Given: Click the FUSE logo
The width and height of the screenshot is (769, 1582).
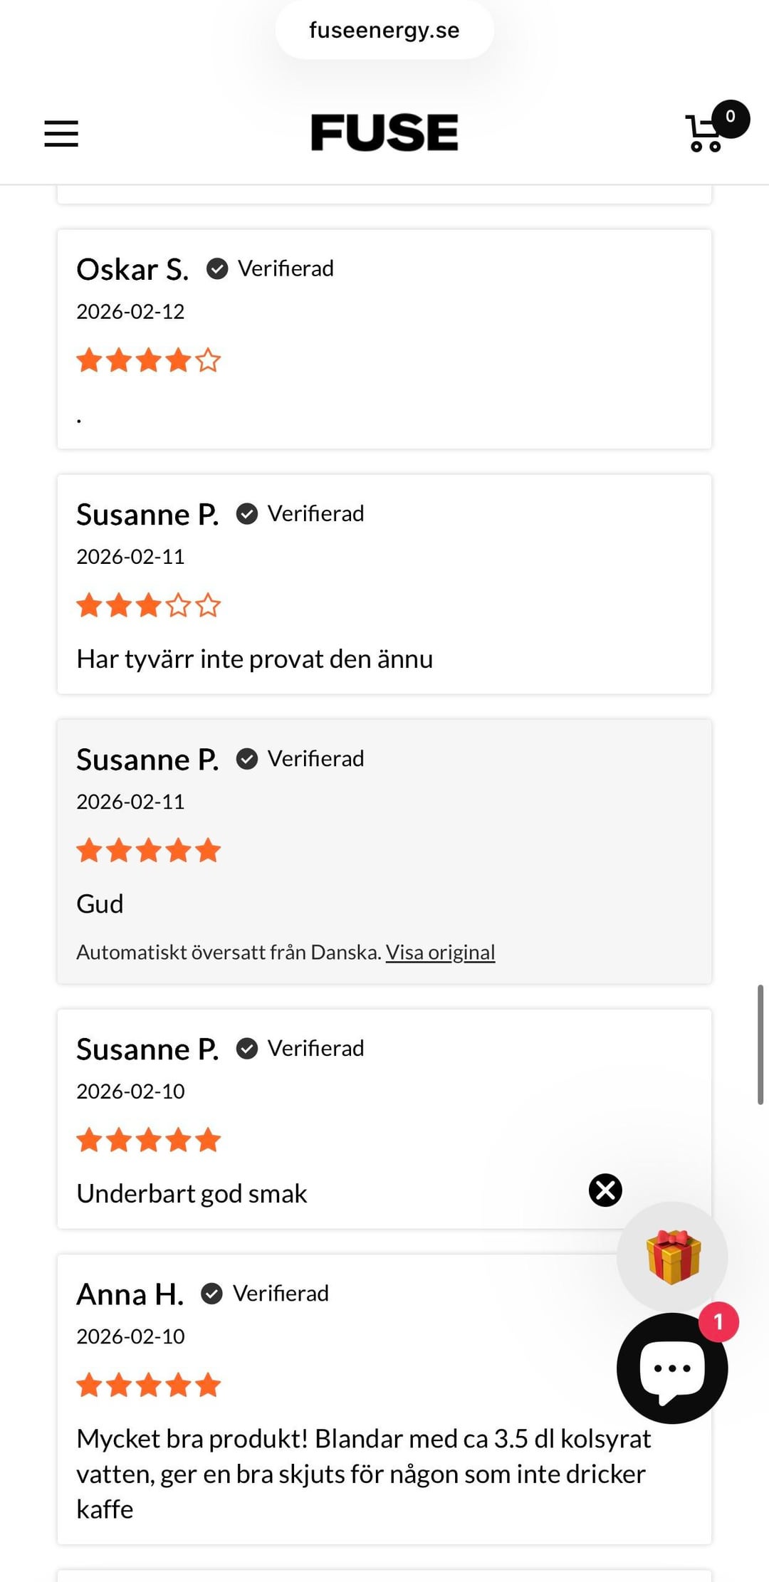Looking at the screenshot, I should (x=384, y=132).
